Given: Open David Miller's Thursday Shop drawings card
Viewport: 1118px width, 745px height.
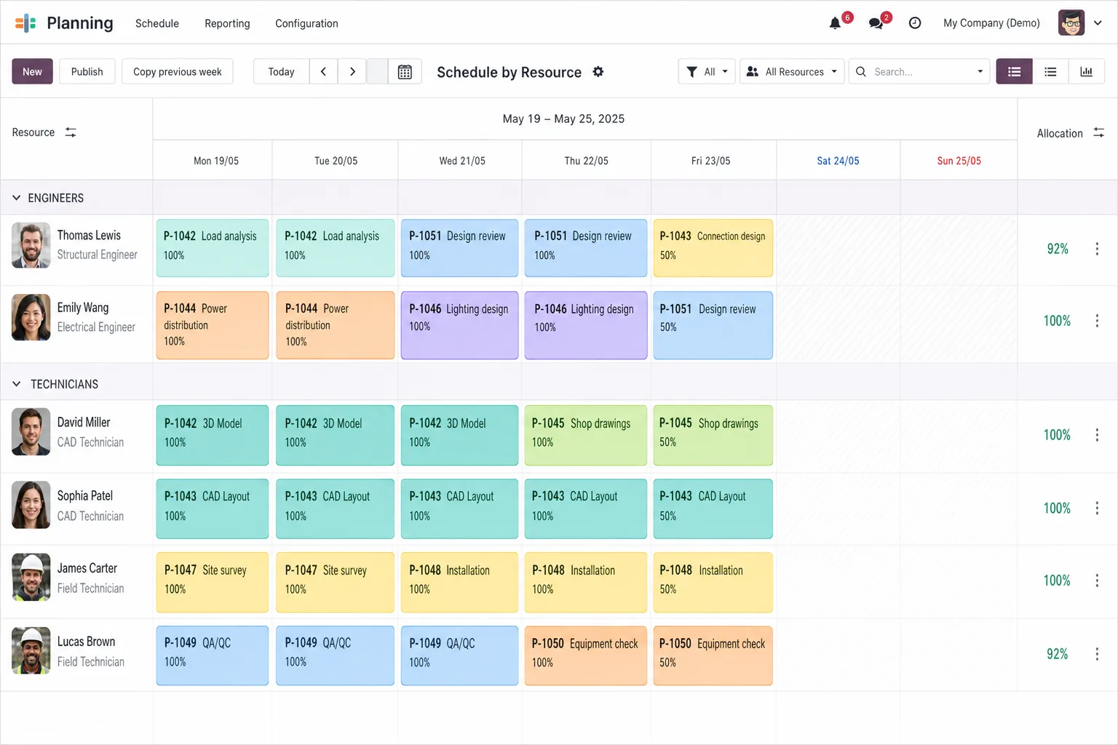Looking at the screenshot, I should (x=586, y=435).
